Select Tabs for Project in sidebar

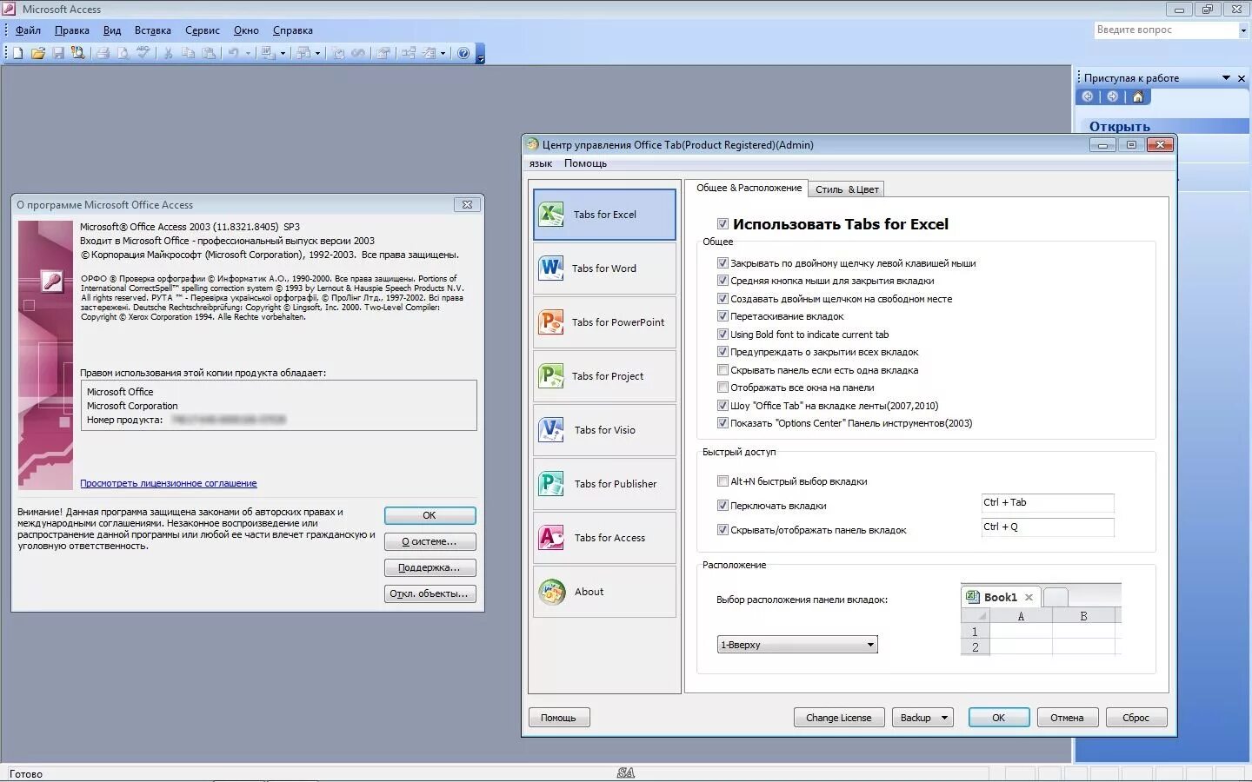click(604, 376)
